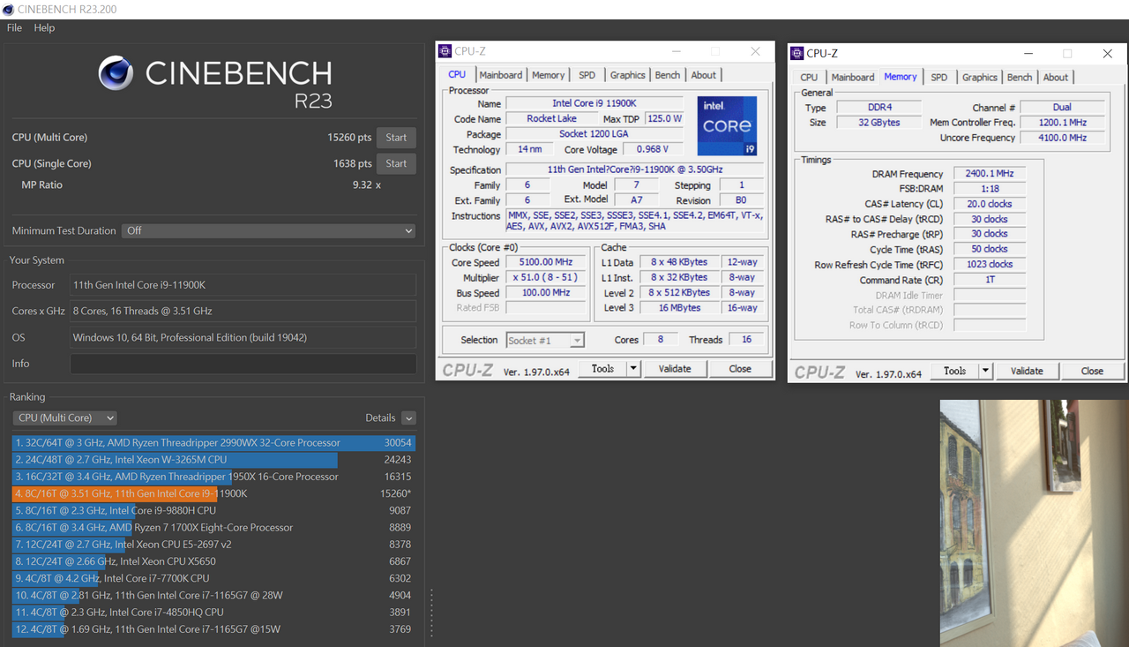Select Xeon X5650 ranking row
Viewport: 1129px width, 647px height.
pyautogui.click(x=213, y=561)
